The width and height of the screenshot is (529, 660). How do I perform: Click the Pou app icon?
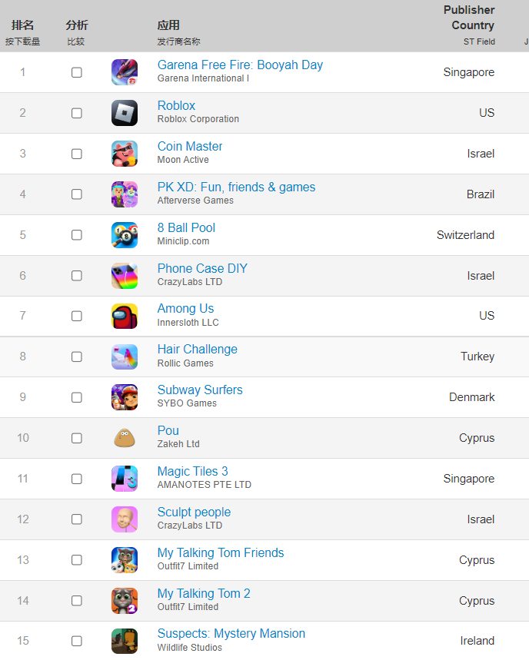[125, 438]
